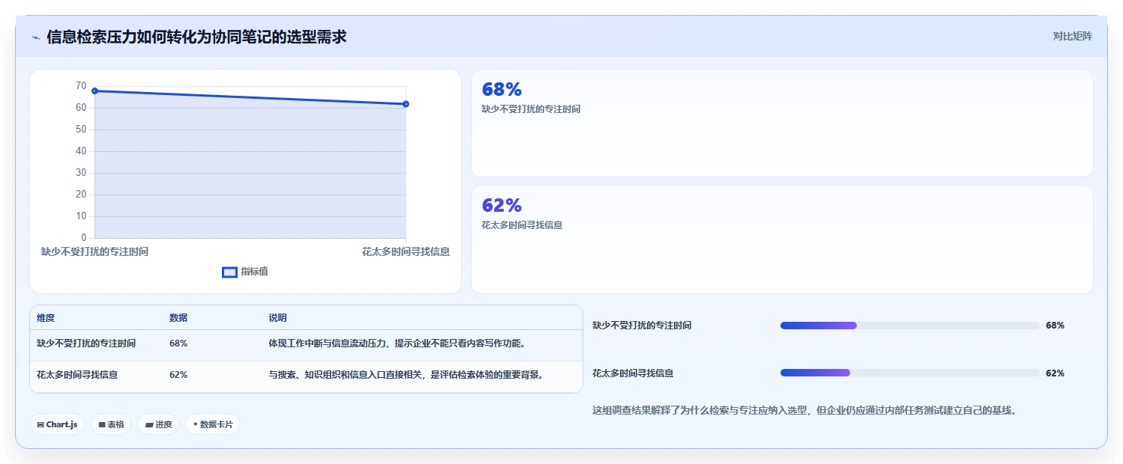Viewport: 1123px width, 464px height.
Task: Select the 62% data card
Action: tap(782, 239)
